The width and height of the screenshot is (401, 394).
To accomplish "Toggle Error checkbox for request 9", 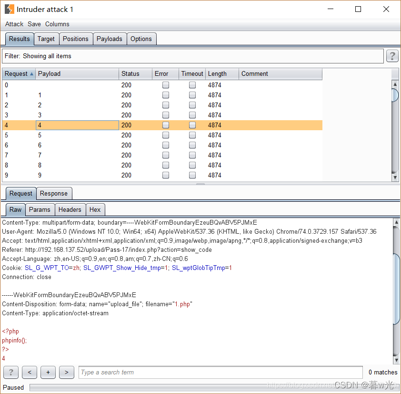I will click(166, 175).
